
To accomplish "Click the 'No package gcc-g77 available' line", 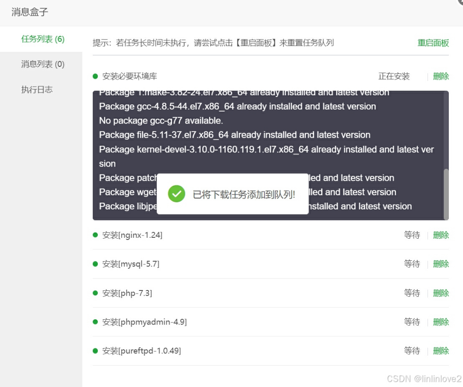I will click(161, 120).
